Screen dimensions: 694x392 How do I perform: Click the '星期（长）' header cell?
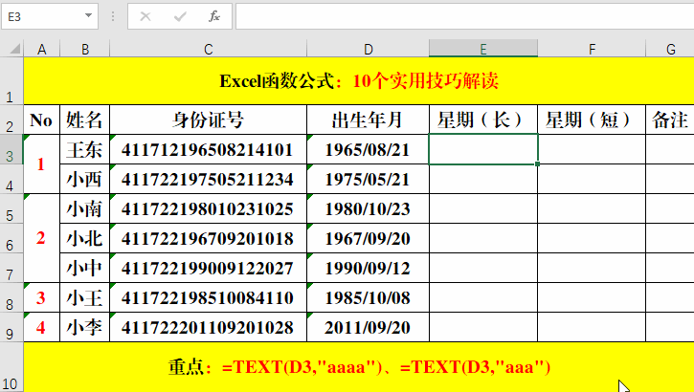coord(483,120)
